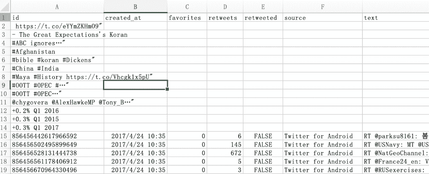Click the 'favorites' header cell

187,18
